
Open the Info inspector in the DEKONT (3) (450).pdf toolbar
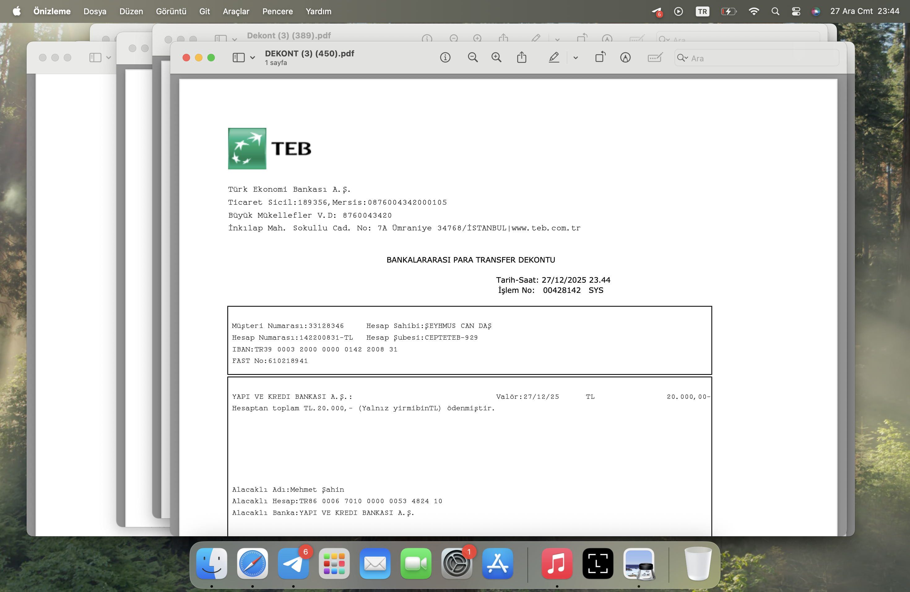[x=445, y=58]
